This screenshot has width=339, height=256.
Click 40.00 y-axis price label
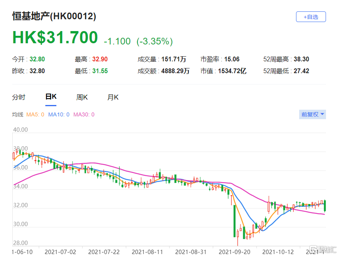[20, 130]
